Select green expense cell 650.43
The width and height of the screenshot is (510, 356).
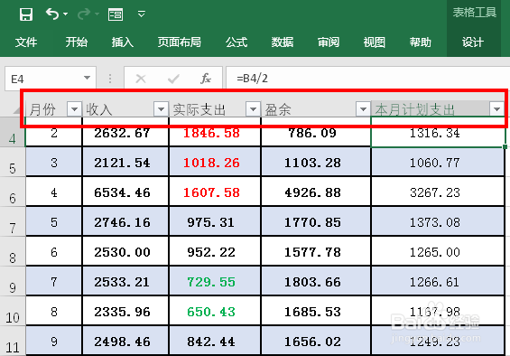point(215,312)
